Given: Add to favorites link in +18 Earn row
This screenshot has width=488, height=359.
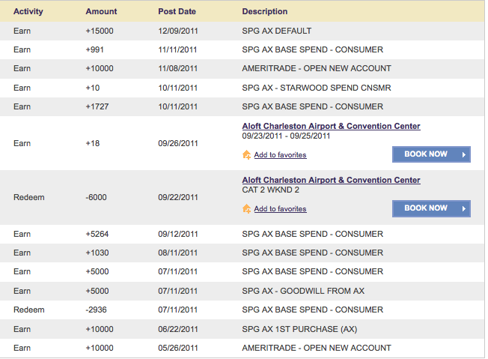Looking at the screenshot, I should tap(280, 155).
